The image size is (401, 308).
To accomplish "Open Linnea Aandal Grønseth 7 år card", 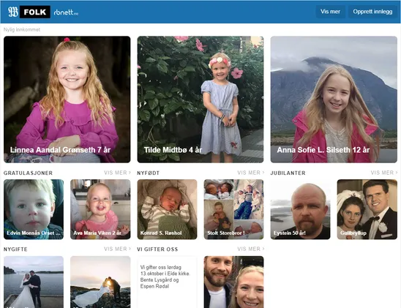I will tap(67, 99).
